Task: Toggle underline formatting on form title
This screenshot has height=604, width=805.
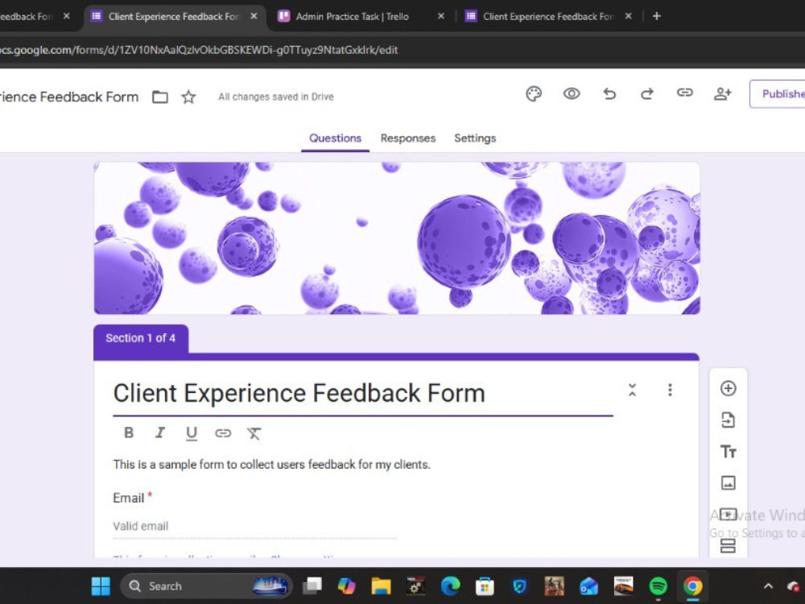Action: [192, 433]
